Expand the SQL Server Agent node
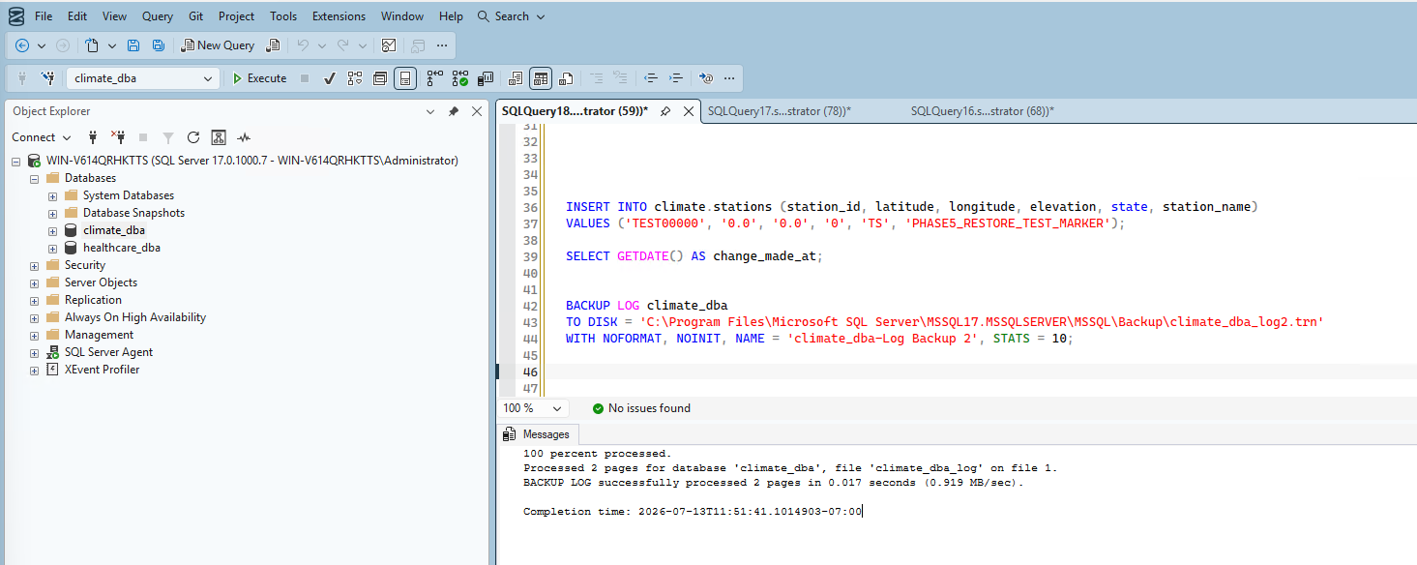The height and width of the screenshot is (565, 1417). pos(35,352)
